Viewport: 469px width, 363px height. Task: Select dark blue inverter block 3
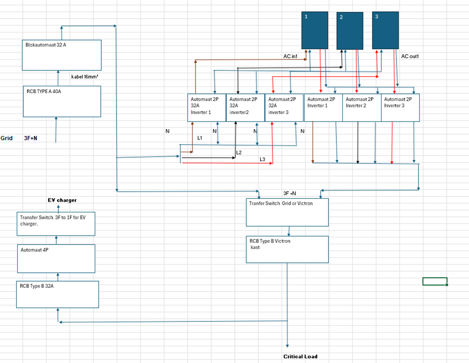click(386, 30)
